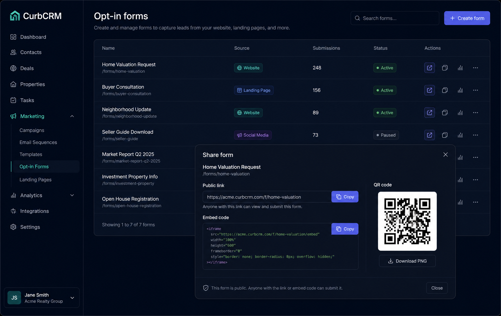Open more options for Neighborhood Update
Screen dimensions: 501x316
[475, 113]
